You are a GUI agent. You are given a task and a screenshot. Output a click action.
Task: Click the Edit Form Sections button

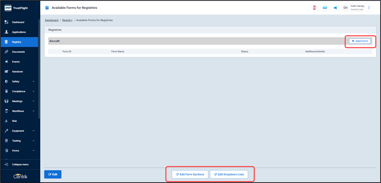point(190,174)
